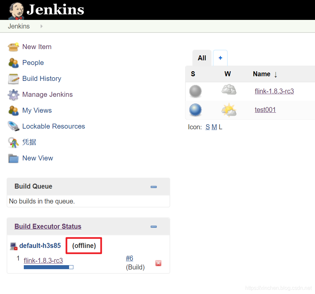Cancel the running build with red X

coord(158,263)
